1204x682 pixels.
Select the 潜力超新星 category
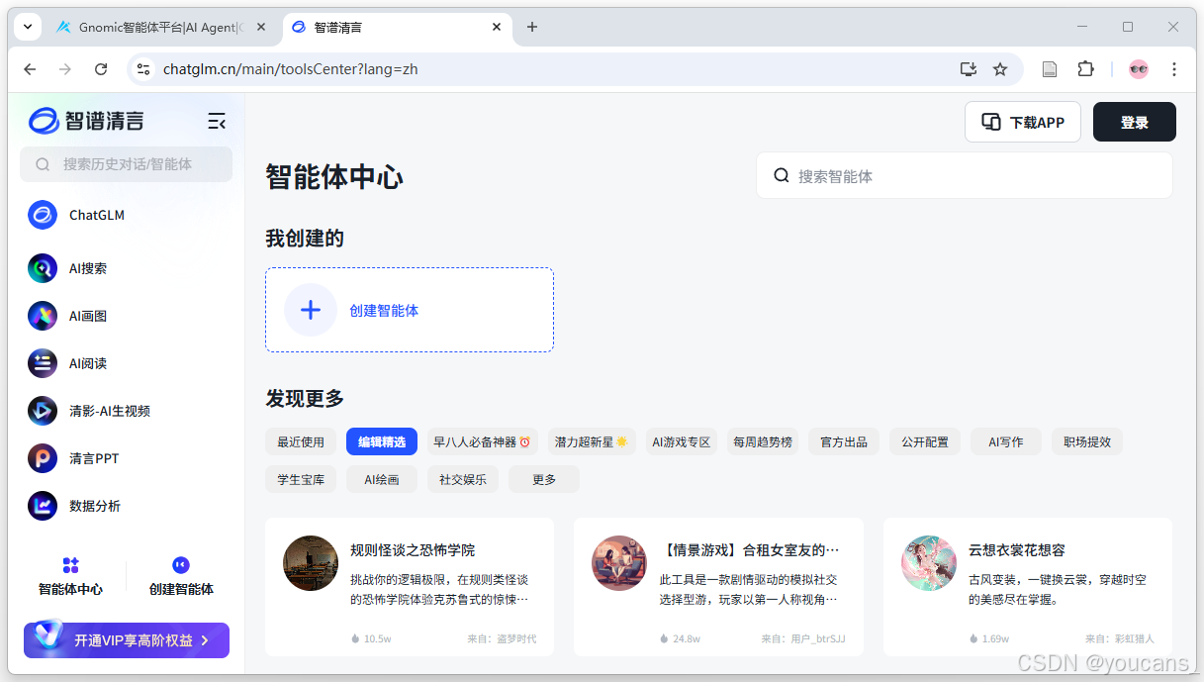[592, 441]
